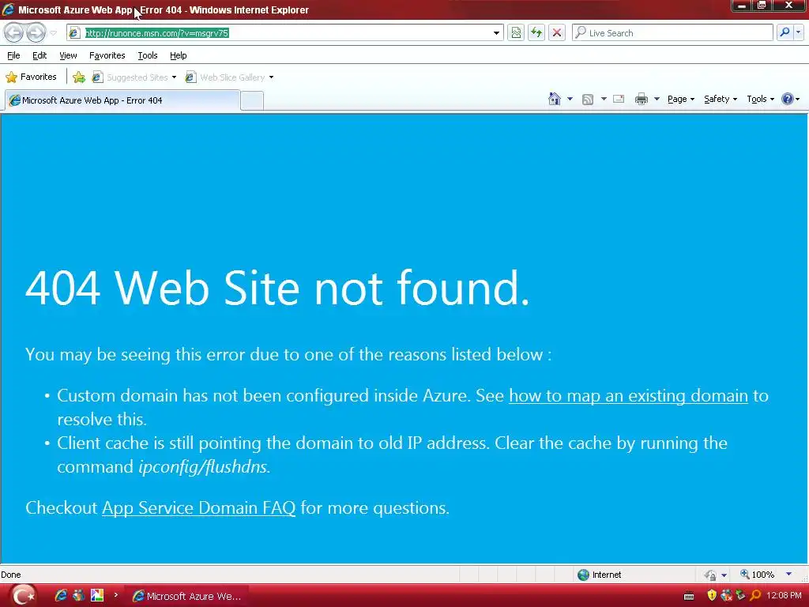Click the colorful third Quick Launch icon
The width and height of the screenshot is (809, 607).
97,596
